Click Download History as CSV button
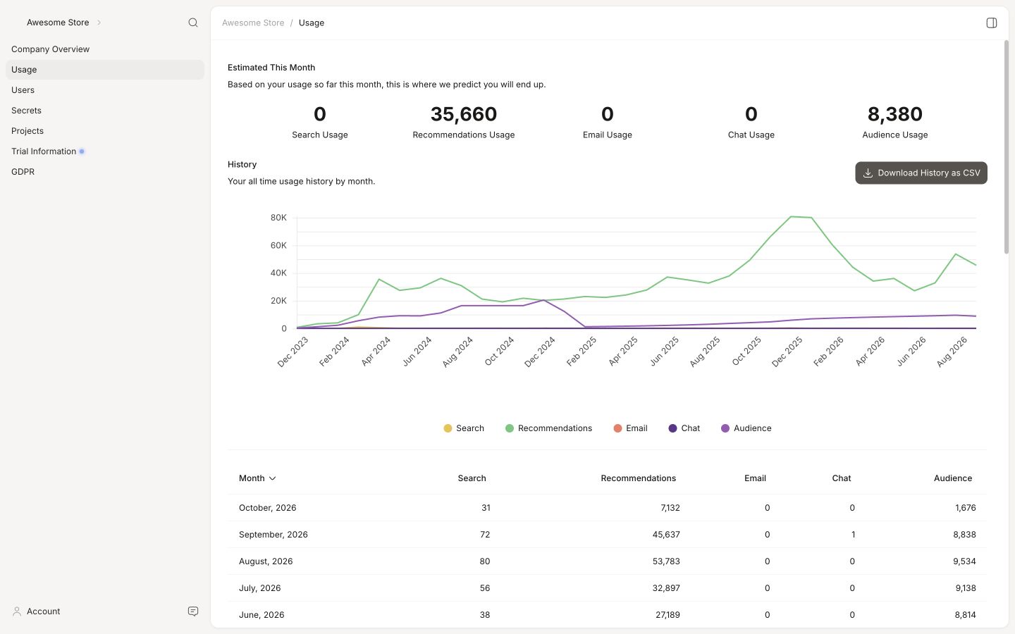The width and height of the screenshot is (1015, 634). point(921,173)
